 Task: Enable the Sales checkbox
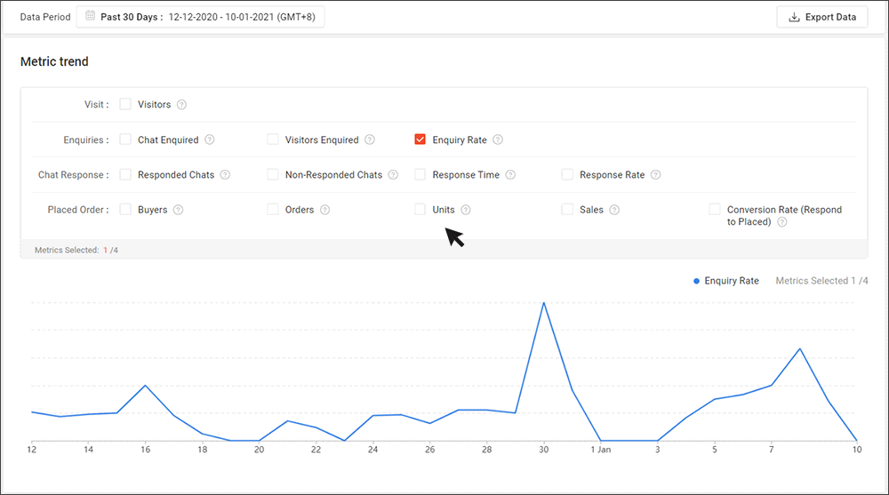[567, 209]
